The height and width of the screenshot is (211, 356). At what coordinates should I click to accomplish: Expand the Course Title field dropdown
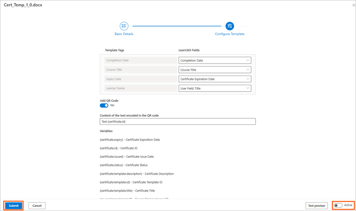coord(214,70)
